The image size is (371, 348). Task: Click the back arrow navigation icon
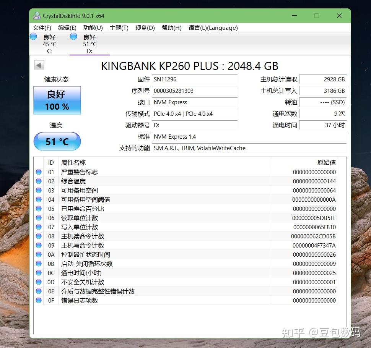pos(39,65)
